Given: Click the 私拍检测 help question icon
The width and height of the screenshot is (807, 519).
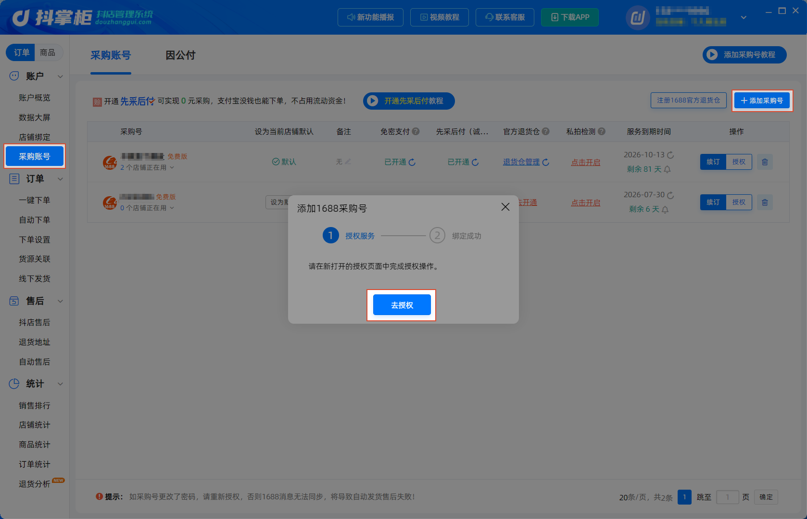Looking at the screenshot, I should pyautogui.click(x=602, y=131).
